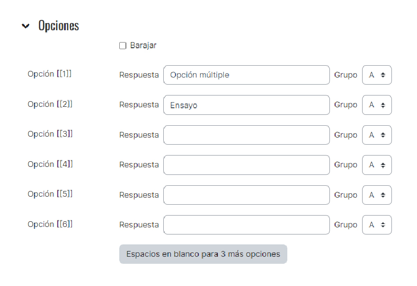The width and height of the screenshot is (417, 286).
Task: Open Grupo dropdown for Opción 4
Action: pyautogui.click(x=377, y=165)
